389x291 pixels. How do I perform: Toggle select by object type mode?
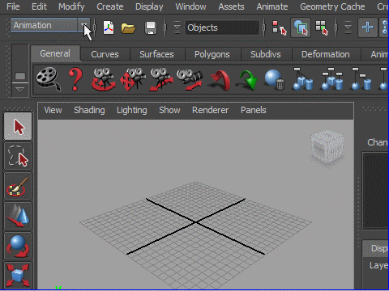[301, 27]
